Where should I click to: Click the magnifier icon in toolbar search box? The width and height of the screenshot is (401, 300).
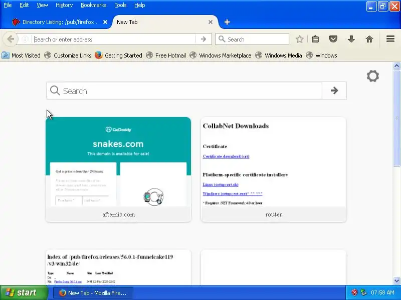(x=222, y=39)
